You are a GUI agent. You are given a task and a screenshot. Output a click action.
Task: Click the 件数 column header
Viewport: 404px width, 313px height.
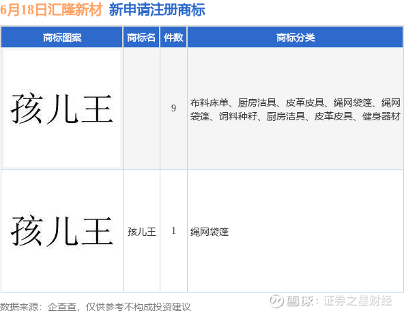pyautogui.click(x=173, y=38)
